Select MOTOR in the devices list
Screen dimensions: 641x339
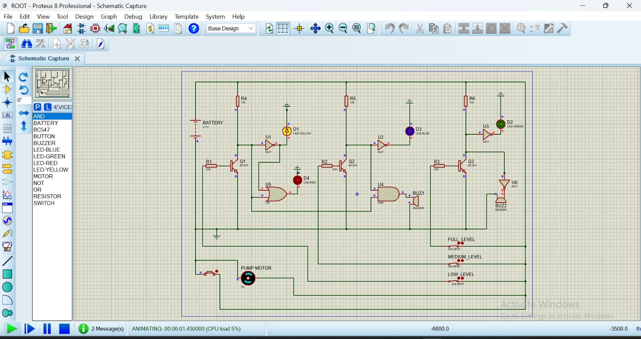pos(52,176)
